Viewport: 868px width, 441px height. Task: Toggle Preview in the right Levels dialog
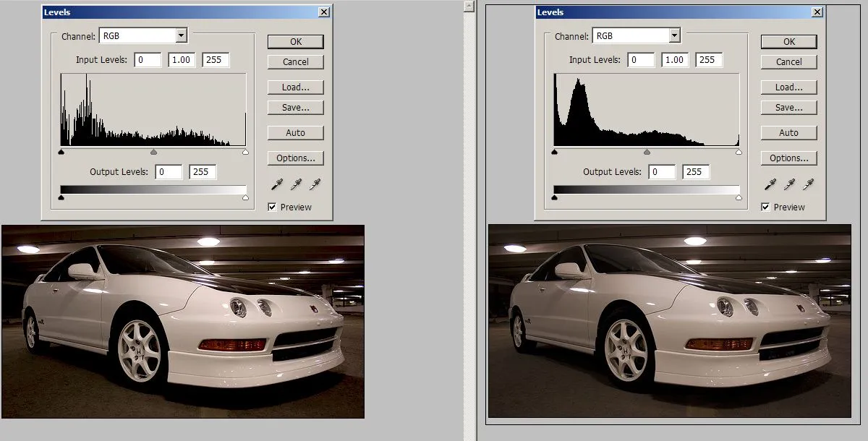tap(766, 207)
